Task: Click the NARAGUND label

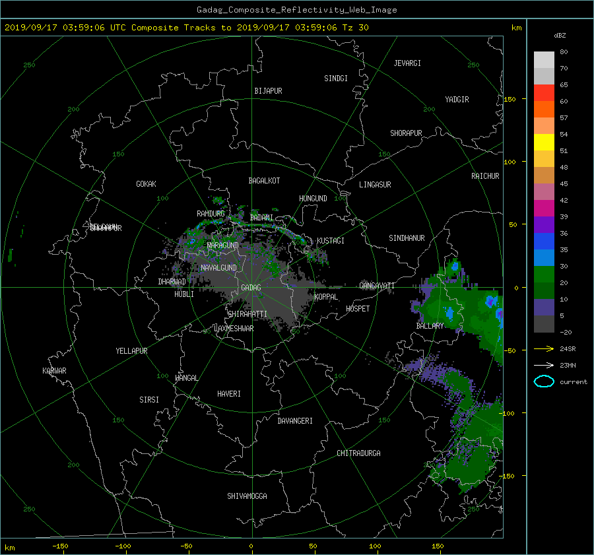Action: [x=222, y=245]
